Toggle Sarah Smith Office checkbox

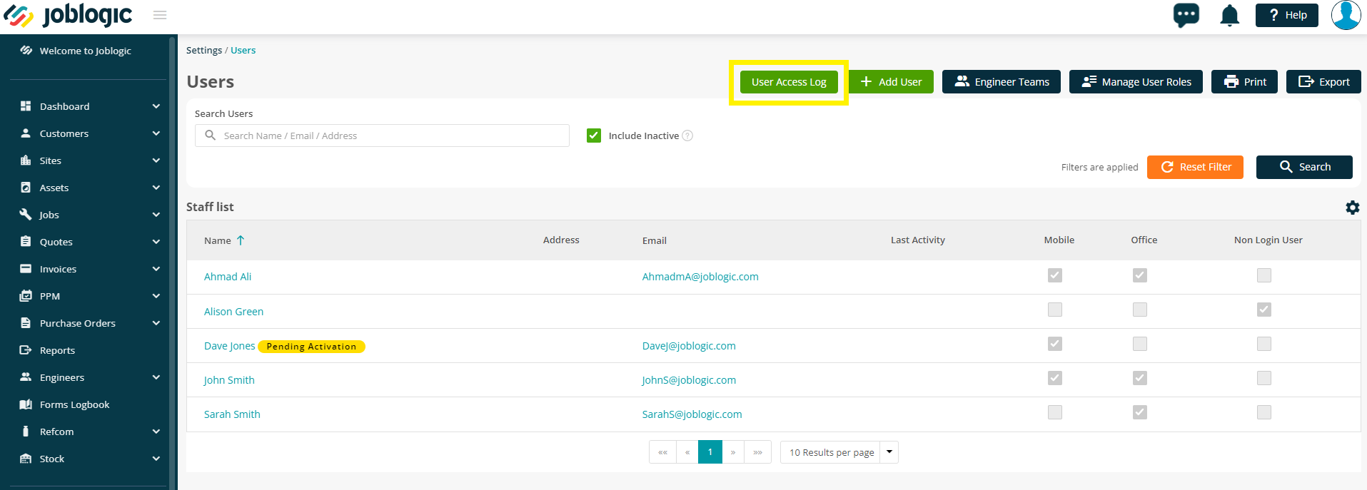point(1140,412)
